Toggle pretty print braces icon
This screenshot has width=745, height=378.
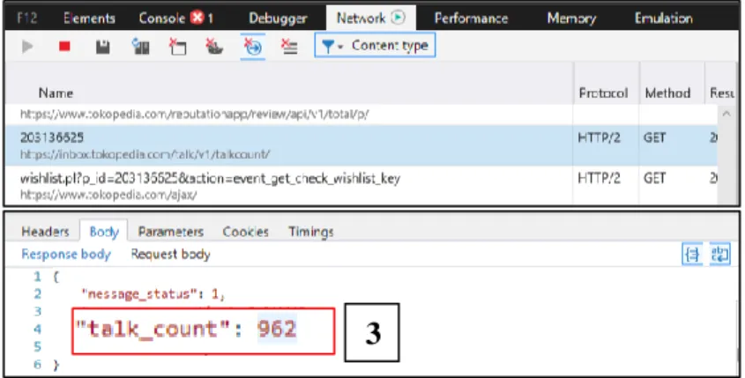pos(692,255)
